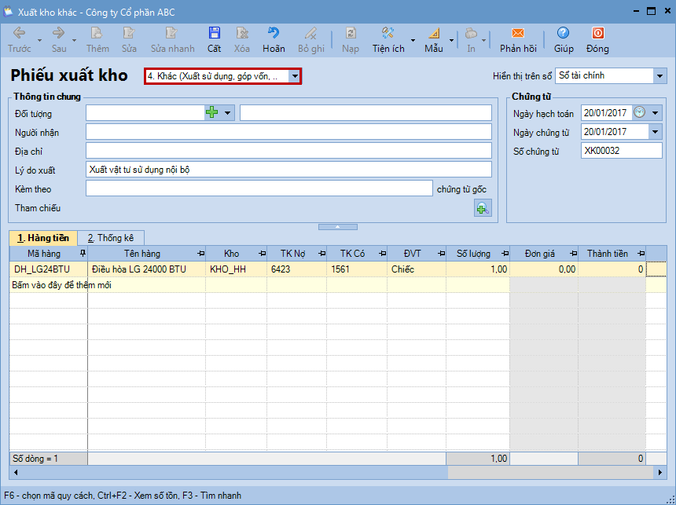Open the 'Sổ tài chính' display dropdown
Viewport: 676px width, 505px height.
tap(659, 76)
